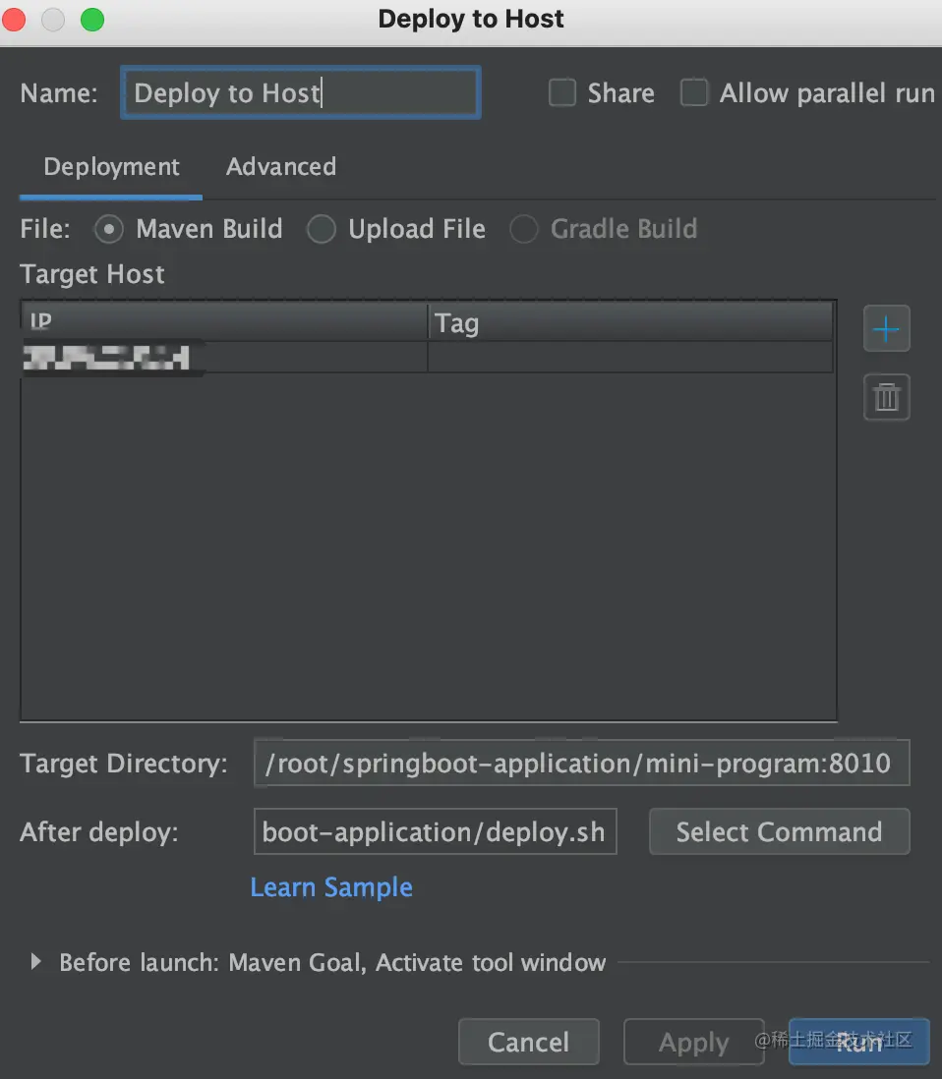Viewport: 942px width, 1079px height.
Task: Select the Maven Build option
Action: tap(108, 229)
